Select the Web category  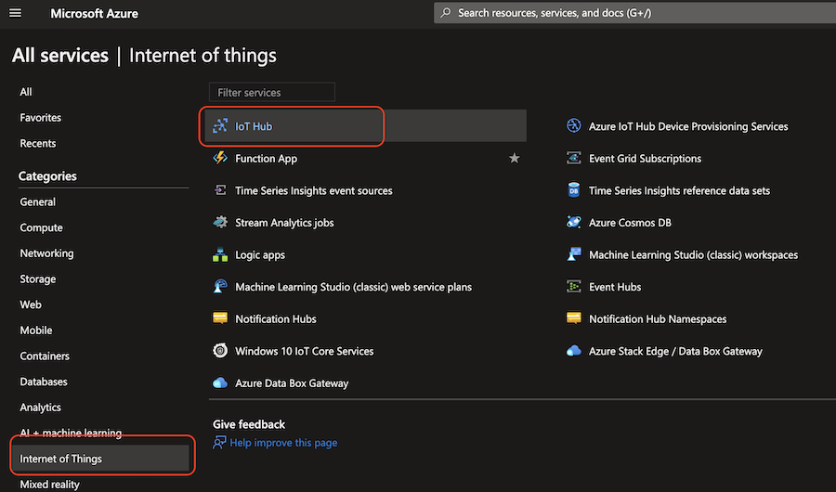click(31, 304)
